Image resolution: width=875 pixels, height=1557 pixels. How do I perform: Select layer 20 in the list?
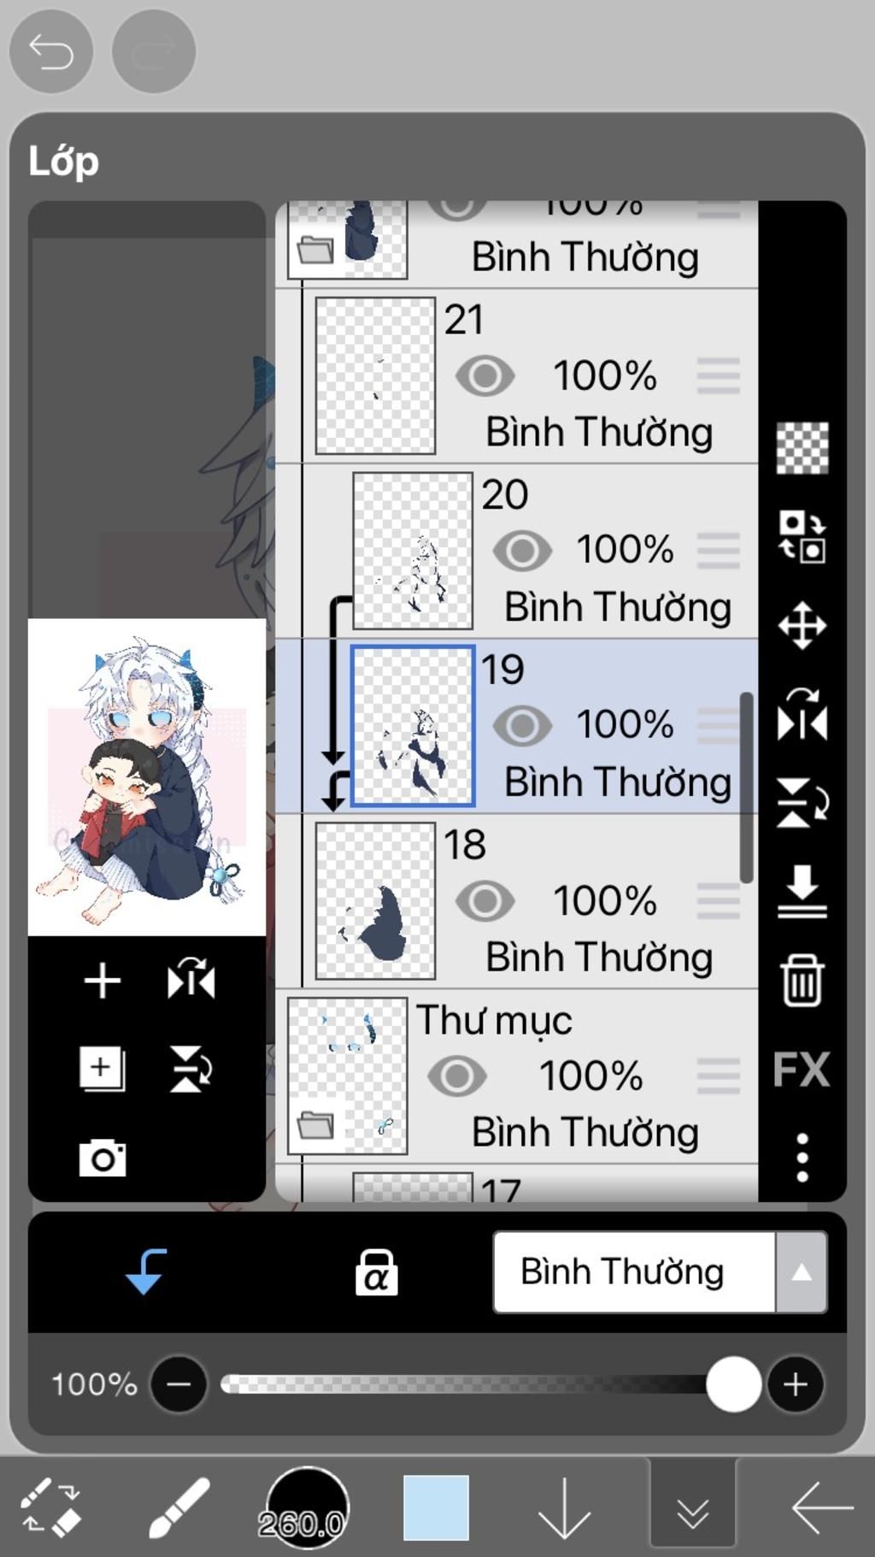(517, 551)
